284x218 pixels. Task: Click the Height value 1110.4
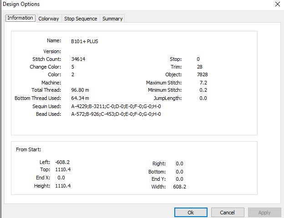[63, 186]
